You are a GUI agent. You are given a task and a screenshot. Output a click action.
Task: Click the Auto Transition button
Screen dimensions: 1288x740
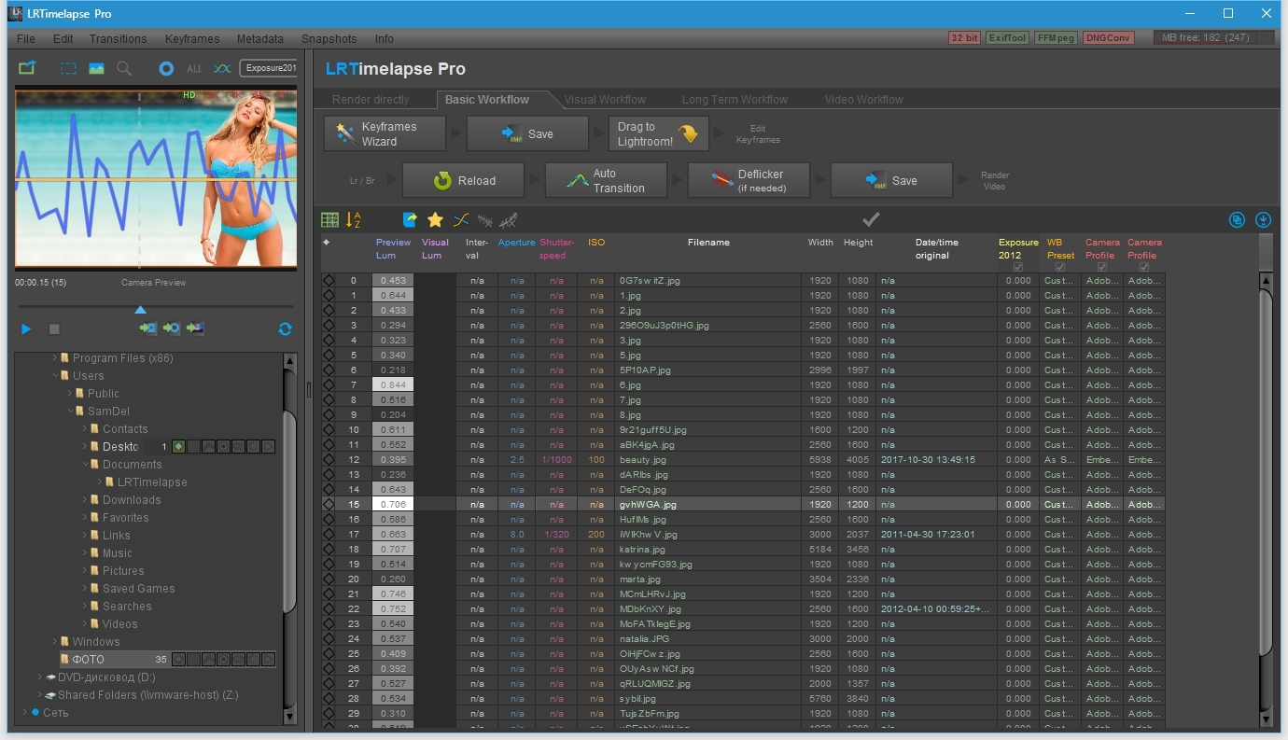[606, 180]
